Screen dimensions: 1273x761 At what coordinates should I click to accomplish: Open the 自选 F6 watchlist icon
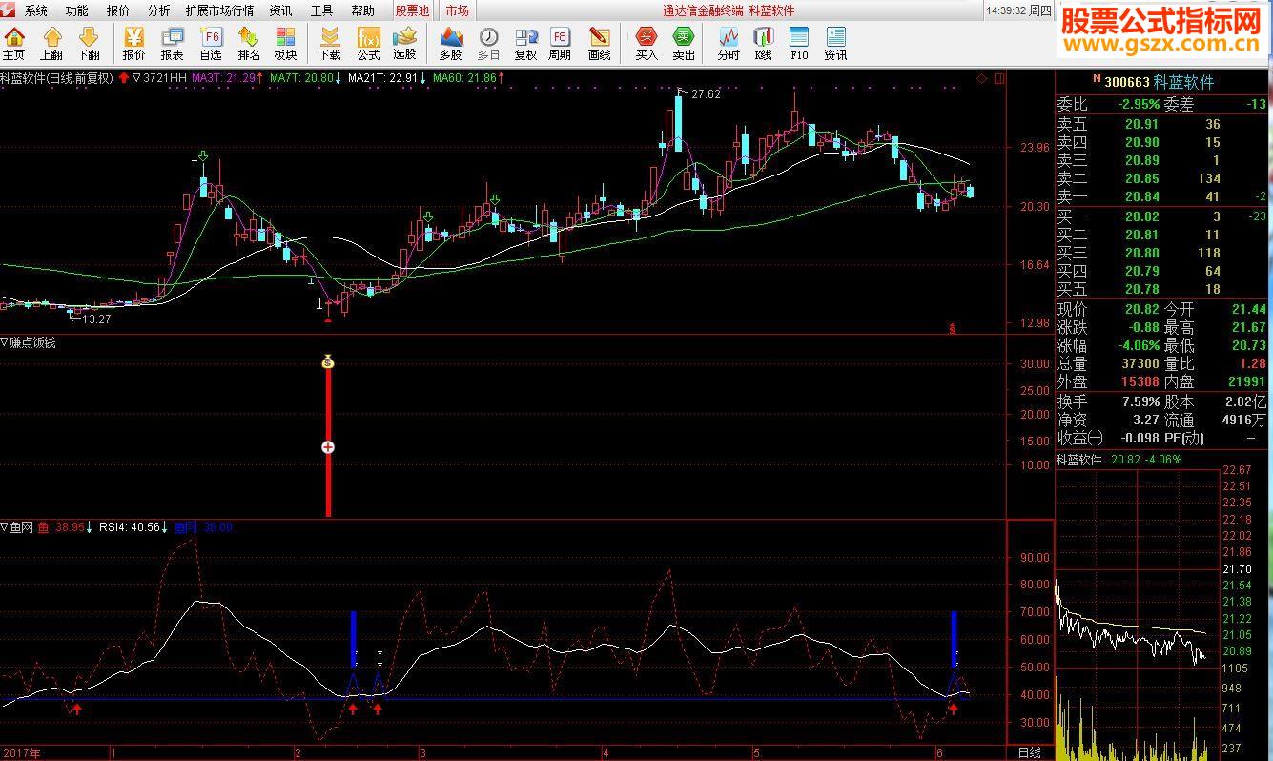pos(211,44)
